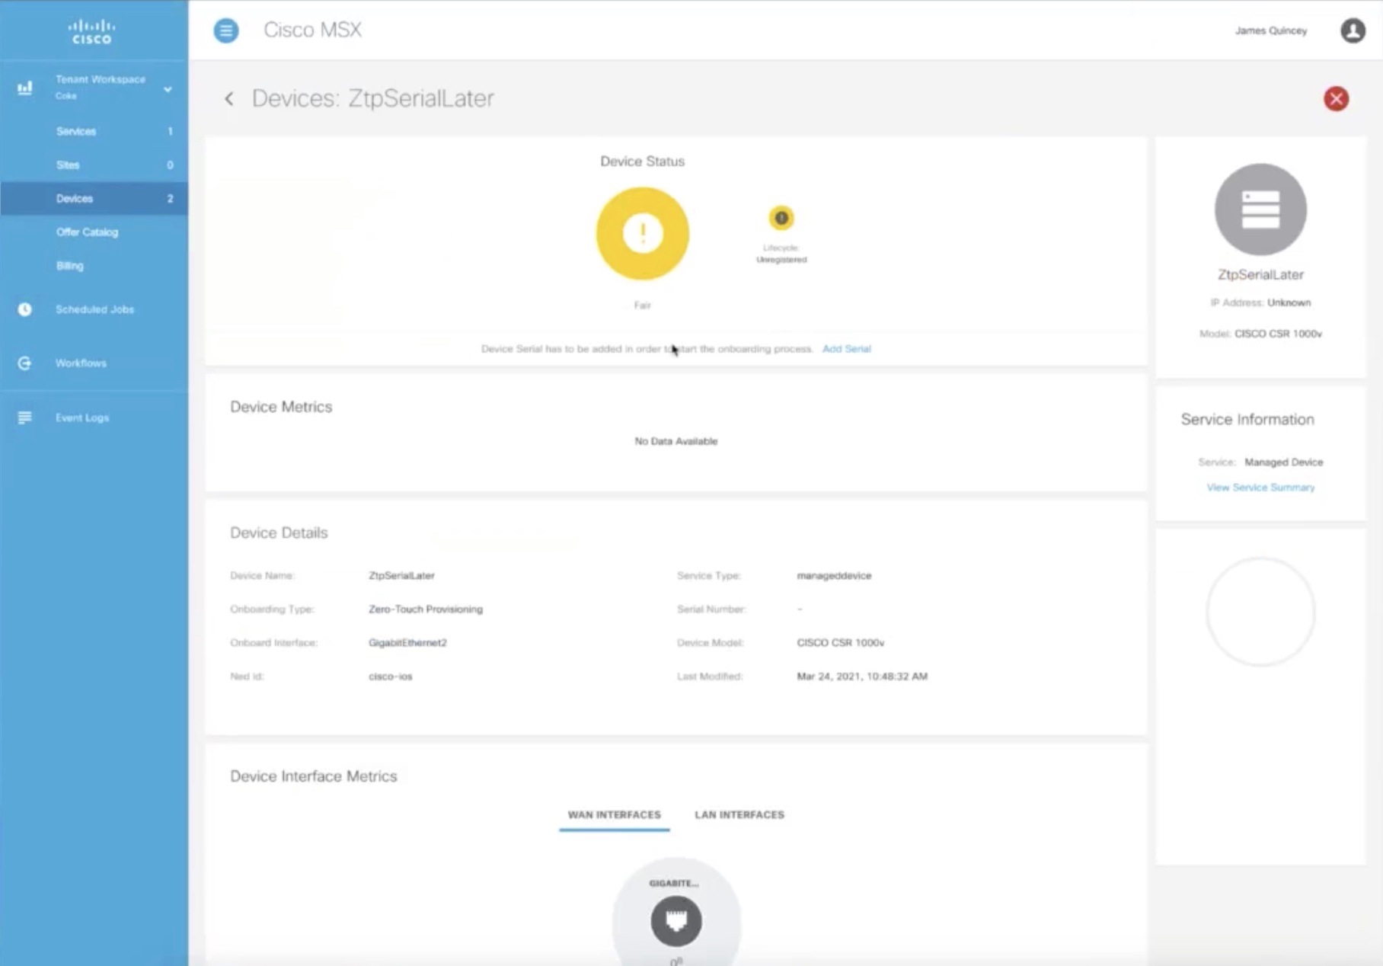The width and height of the screenshot is (1383, 966).
Task: Open Devices from the sidebar menu
Action: pos(75,198)
